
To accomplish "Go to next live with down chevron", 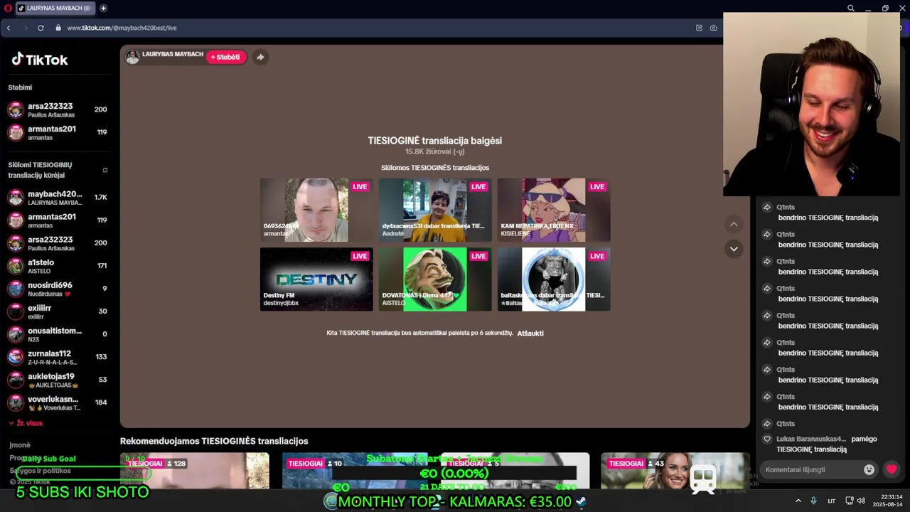I will click(734, 249).
